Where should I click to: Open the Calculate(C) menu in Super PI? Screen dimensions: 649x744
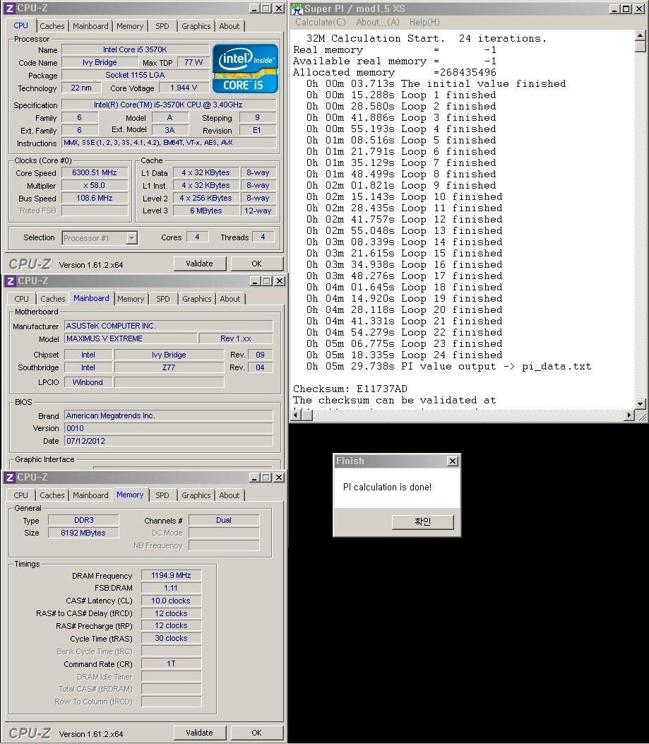pos(320,23)
